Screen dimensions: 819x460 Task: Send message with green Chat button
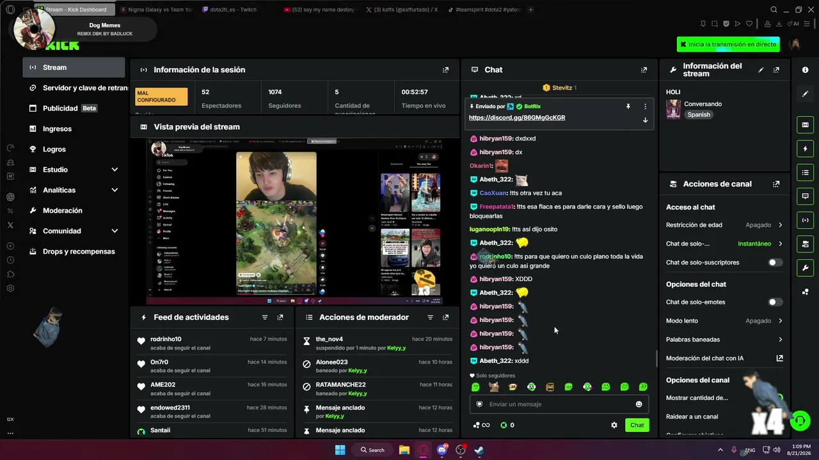637,425
